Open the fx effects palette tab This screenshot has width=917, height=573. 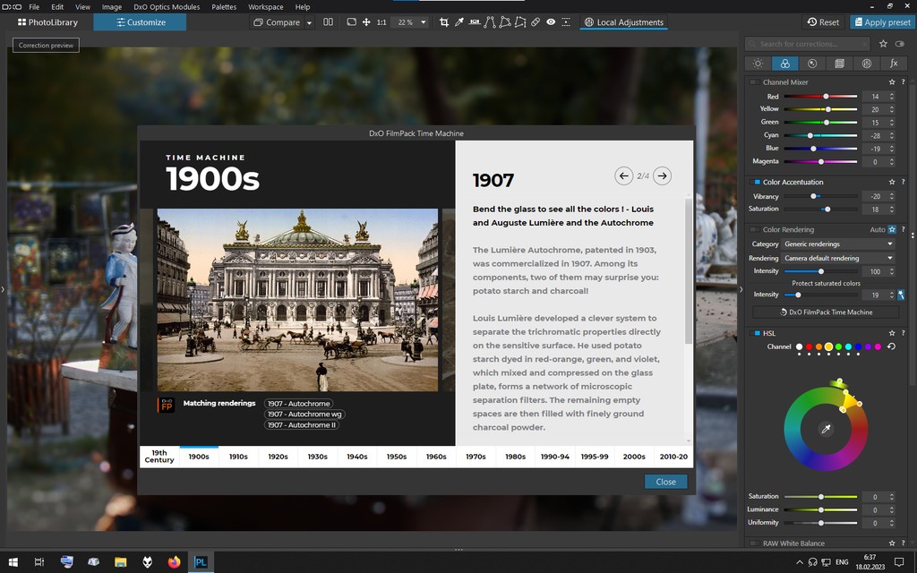894,64
